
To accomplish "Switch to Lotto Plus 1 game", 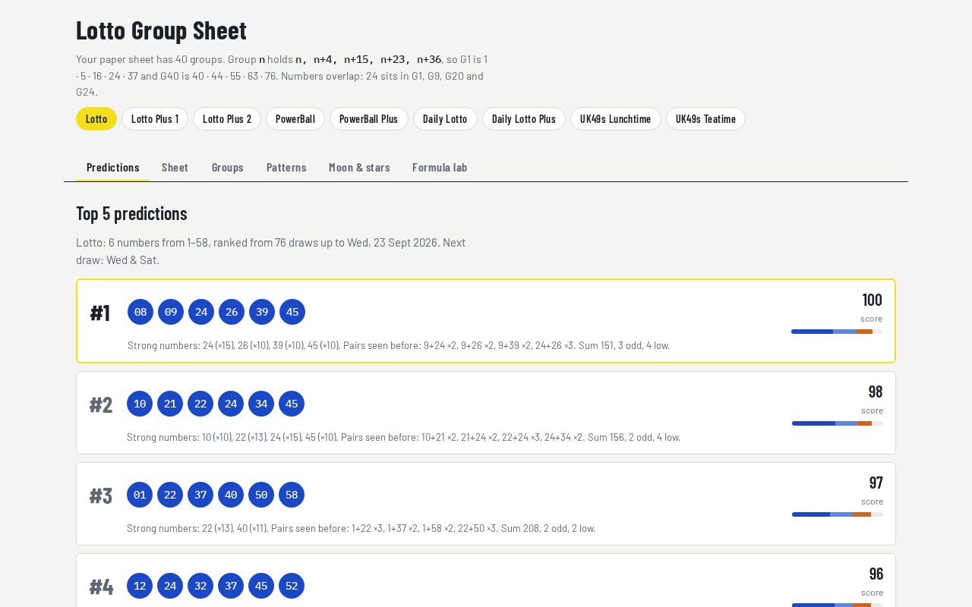I will pyautogui.click(x=155, y=118).
